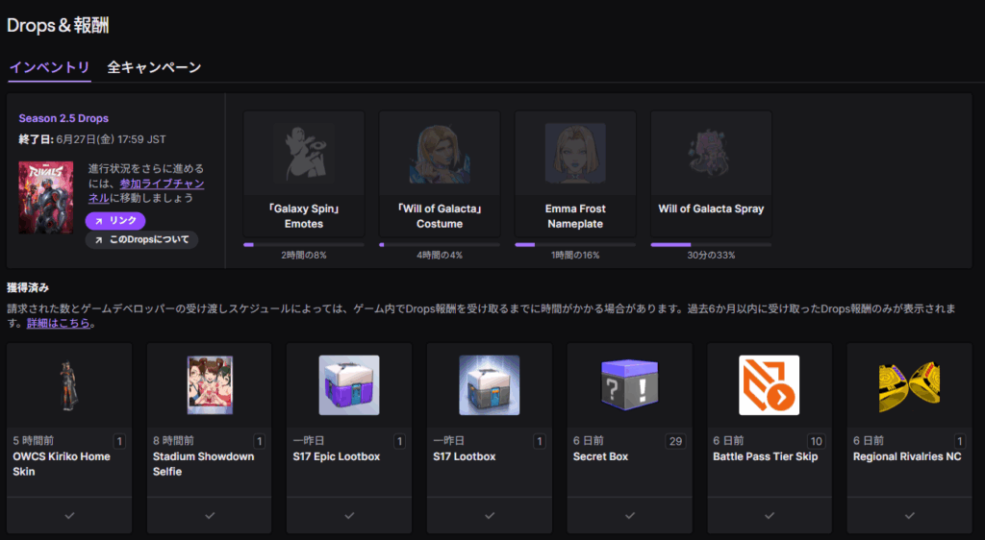Click the Marvel Rivals game cover thumbnail
This screenshot has width=985, height=540.
coord(46,198)
